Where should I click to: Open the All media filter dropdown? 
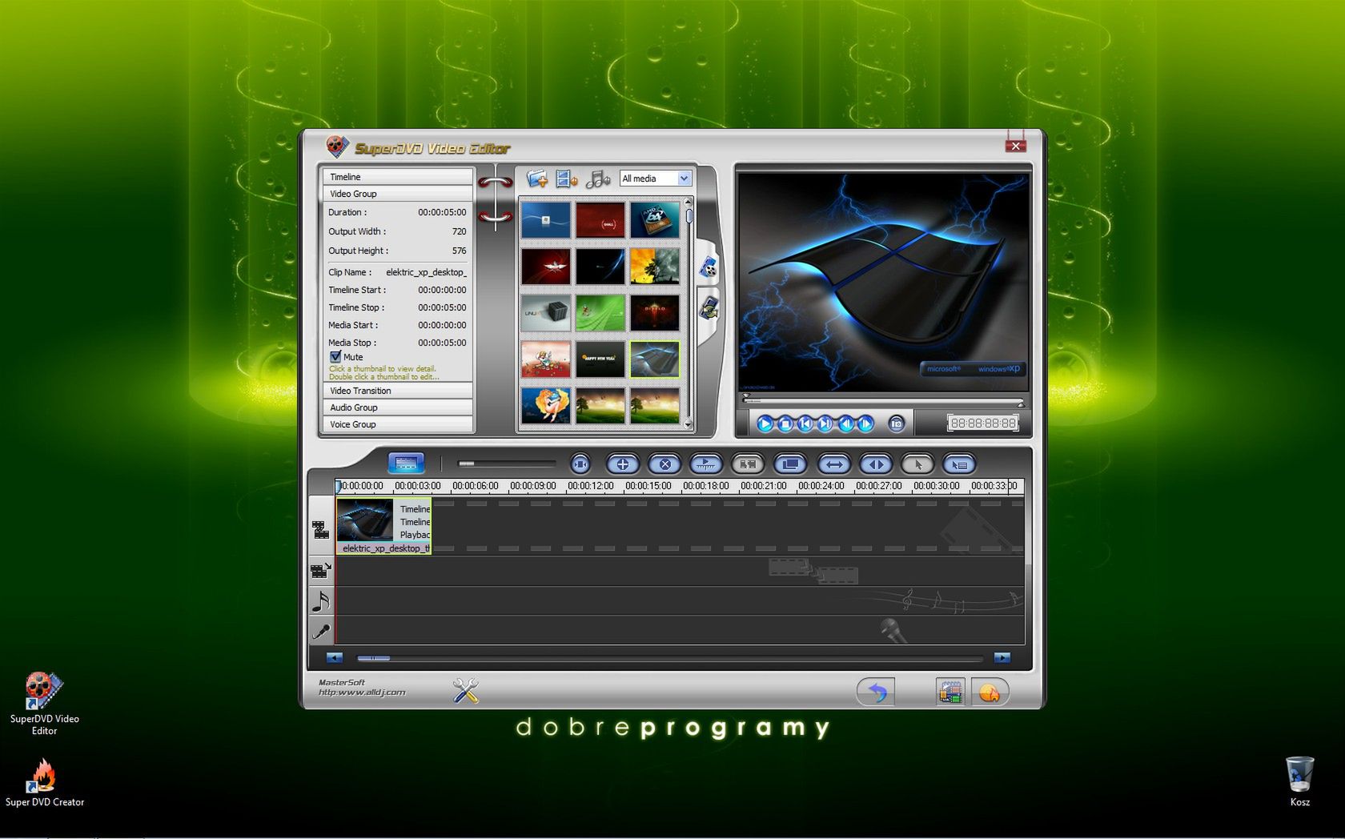point(656,179)
